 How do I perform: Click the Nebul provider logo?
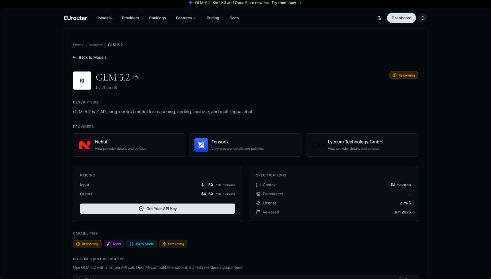84,145
